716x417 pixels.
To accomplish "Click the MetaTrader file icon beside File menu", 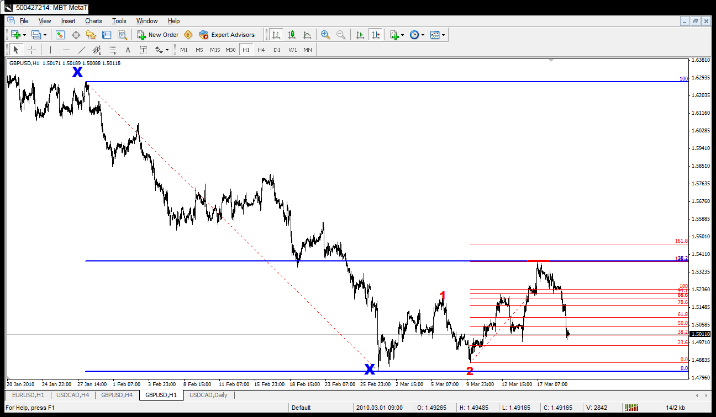I will (10, 21).
